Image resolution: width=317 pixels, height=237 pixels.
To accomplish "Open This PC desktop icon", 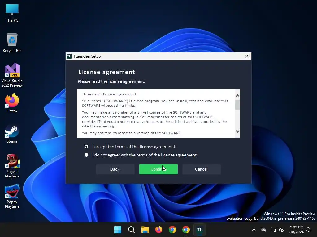I will pyautogui.click(x=12, y=13).
